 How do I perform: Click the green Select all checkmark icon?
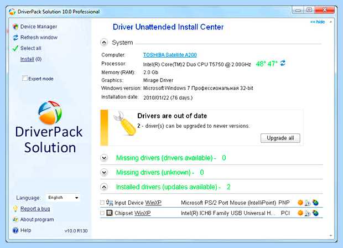[x=15, y=48]
